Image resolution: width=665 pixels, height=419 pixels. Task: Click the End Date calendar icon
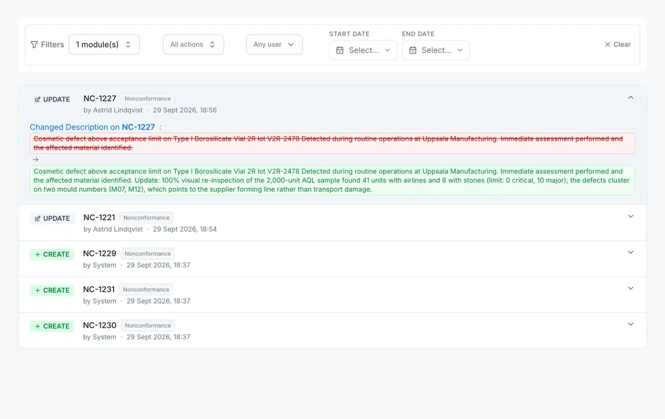(413, 50)
